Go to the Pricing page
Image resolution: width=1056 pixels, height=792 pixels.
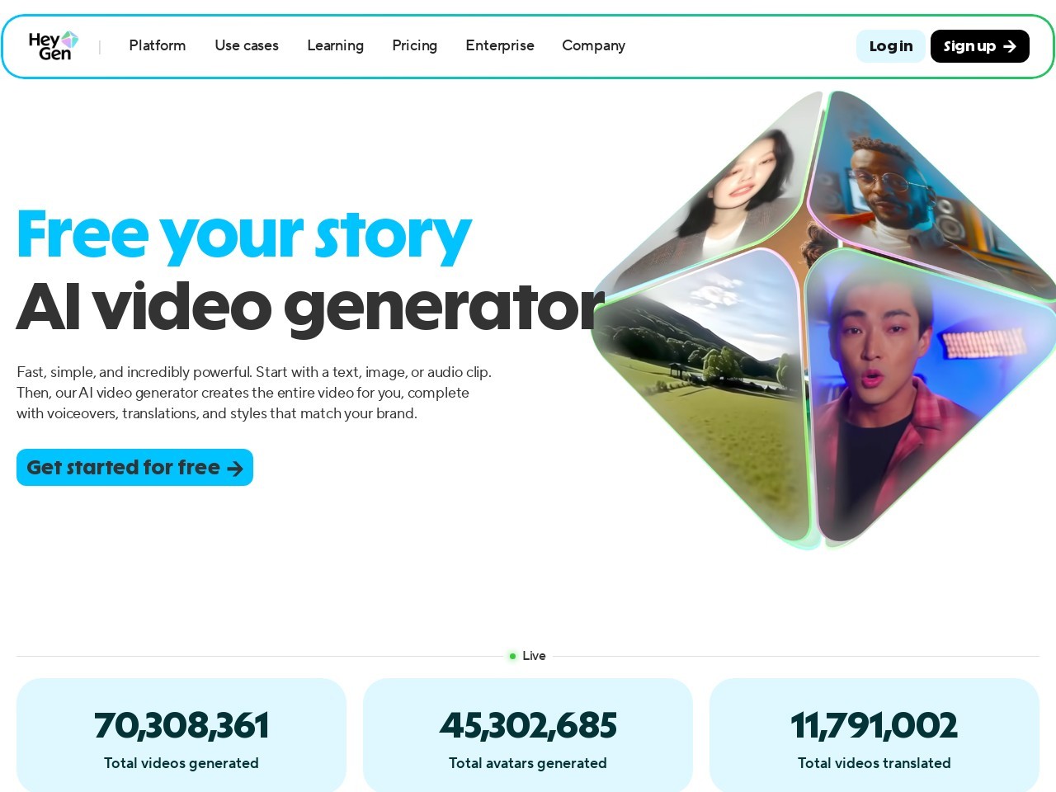(x=414, y=45)
